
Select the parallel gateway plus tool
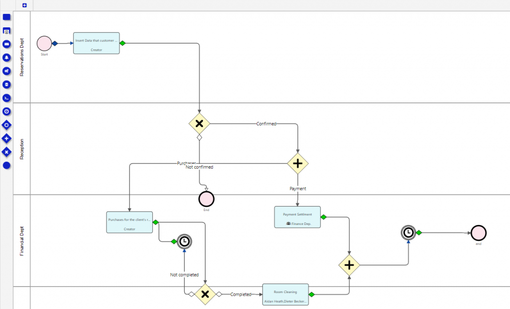pos(6,138)
